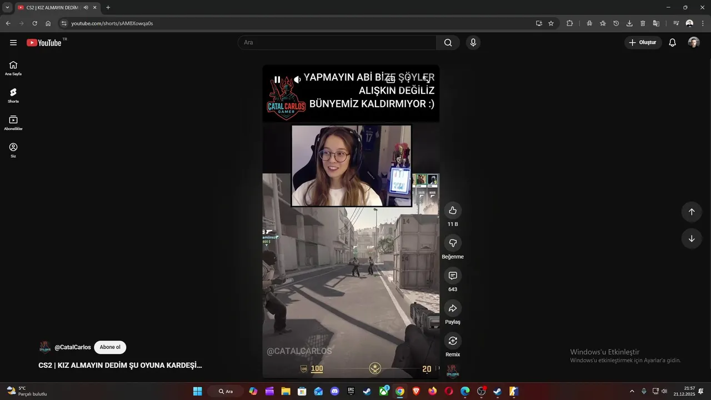711x400 pixels.
Task: Open media controls playlist icon
Action: click(x=676, y=23)
